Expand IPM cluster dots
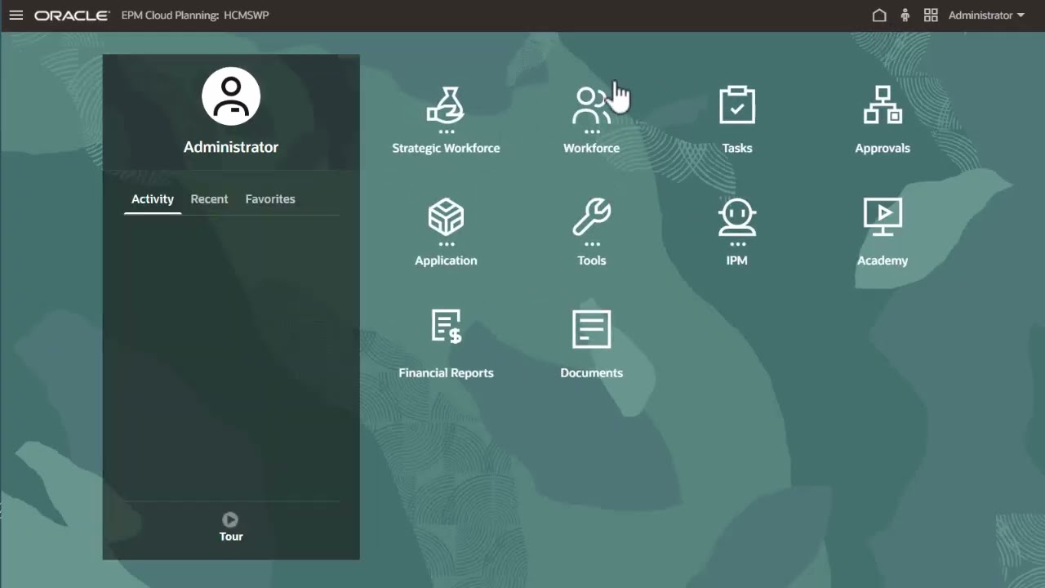 [x=737, y=243]
